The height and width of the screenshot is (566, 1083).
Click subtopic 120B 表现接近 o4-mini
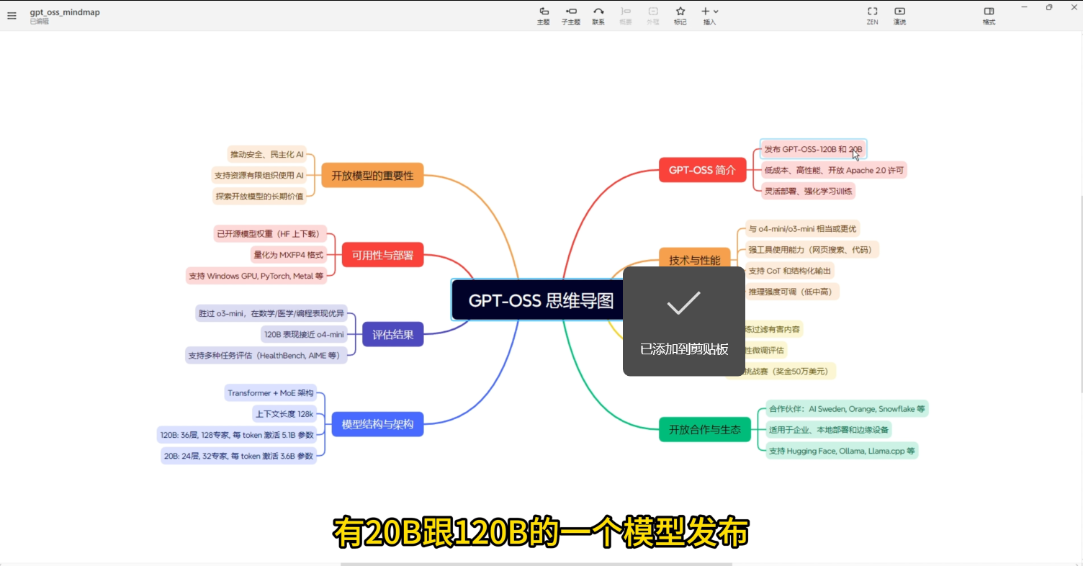click(304, 334)
